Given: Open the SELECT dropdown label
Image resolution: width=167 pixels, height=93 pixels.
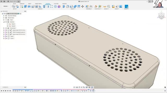Looking at the screenshot, I should coord(126,9).
